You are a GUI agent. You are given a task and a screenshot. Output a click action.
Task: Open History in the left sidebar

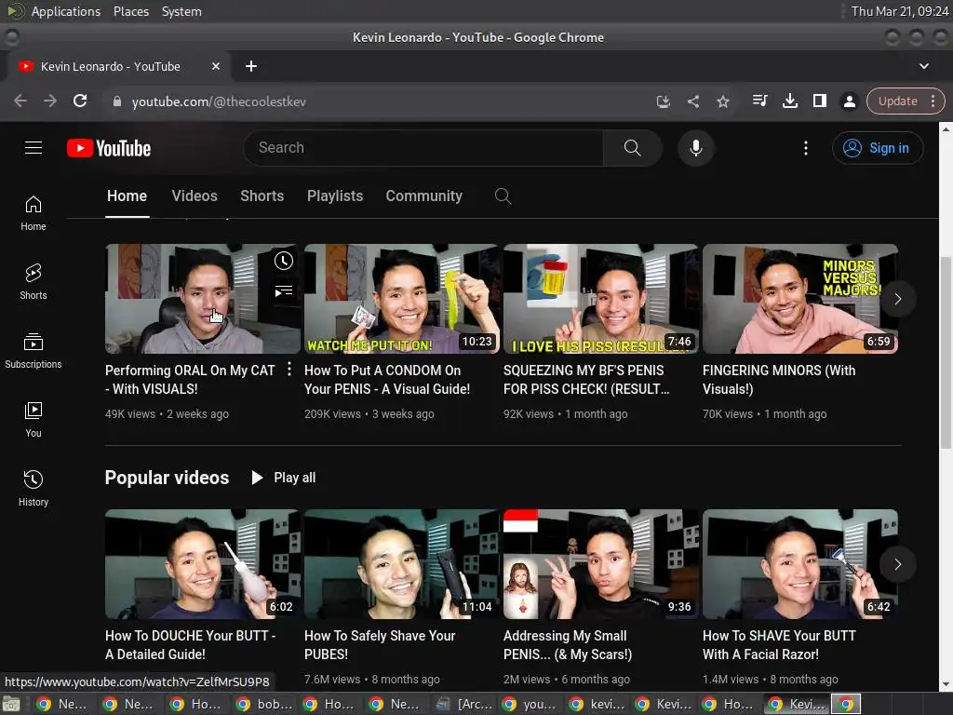[34, 489]
